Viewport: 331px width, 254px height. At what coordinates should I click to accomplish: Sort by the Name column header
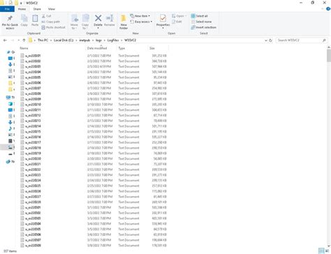pos(24,48)
